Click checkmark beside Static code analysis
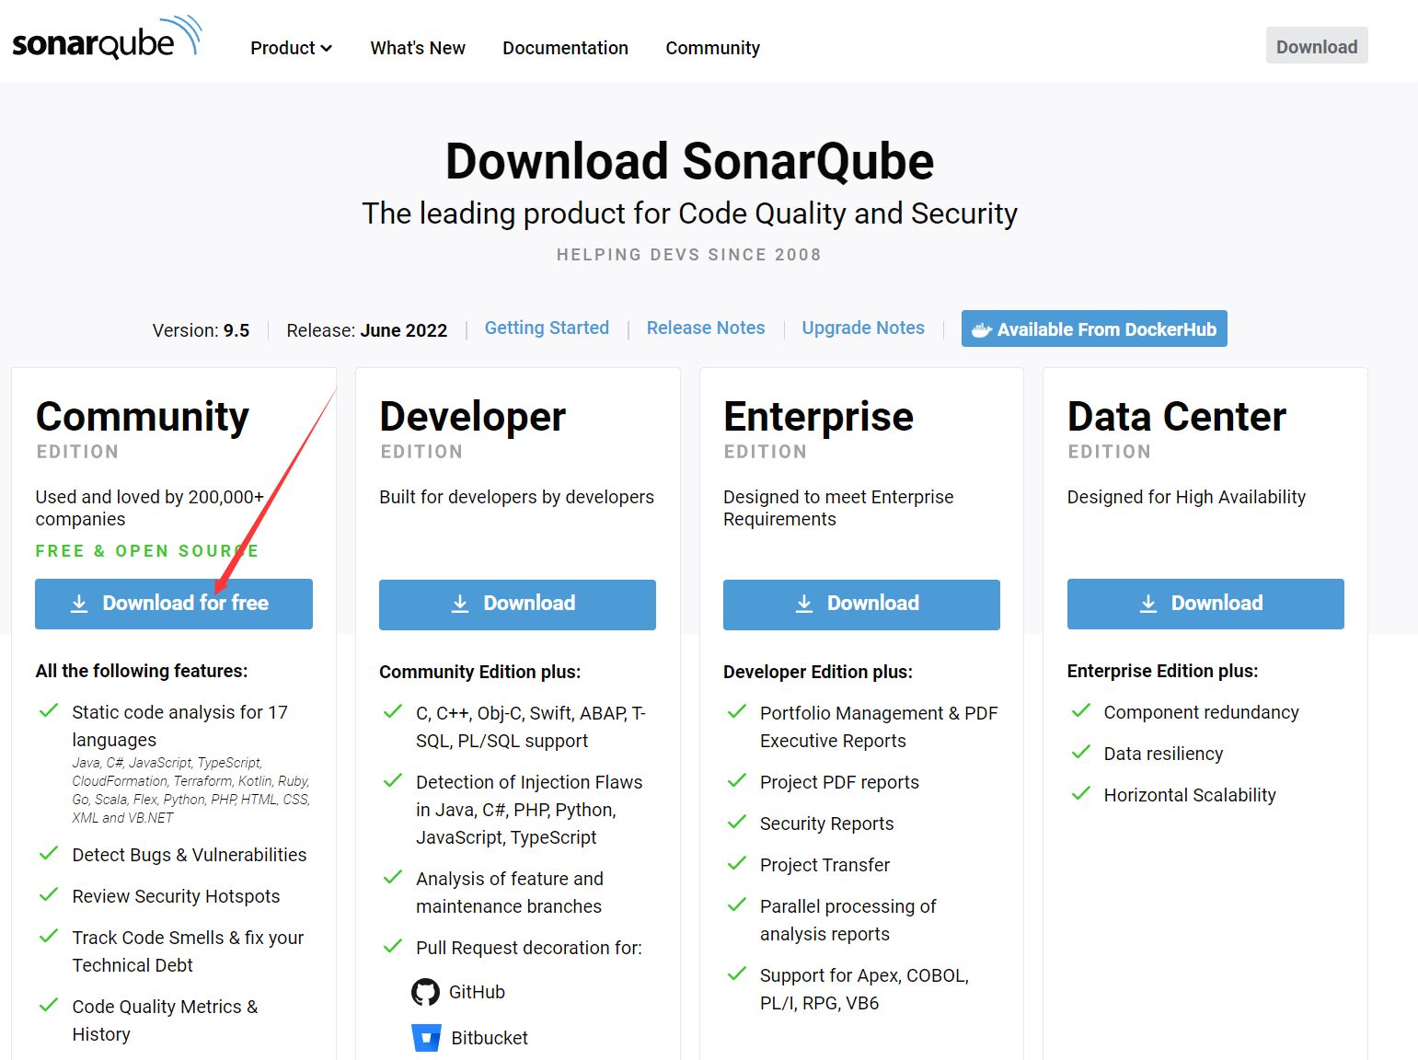Image resolution: width=1418 pixels, height=1060 pixels. click(x=49, y=711)
